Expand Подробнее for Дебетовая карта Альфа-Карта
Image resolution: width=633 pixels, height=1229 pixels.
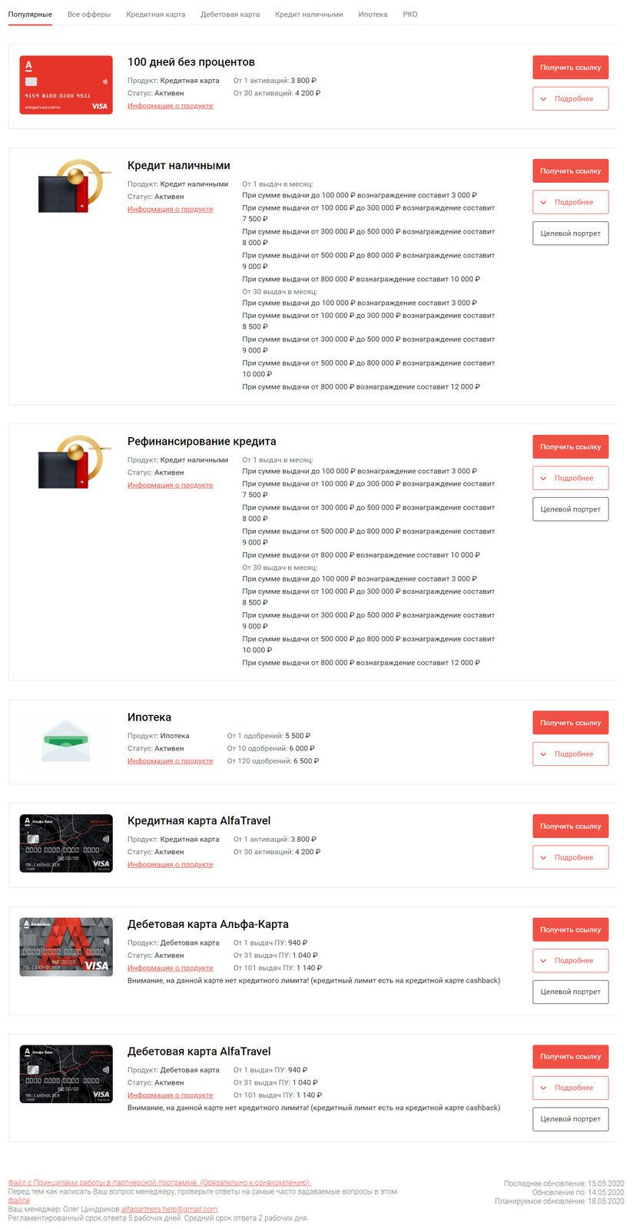(x=570, y=960)
